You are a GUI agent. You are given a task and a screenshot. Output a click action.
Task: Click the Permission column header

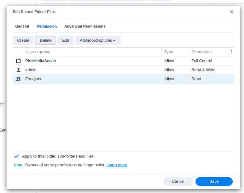(x=209, y=52)
